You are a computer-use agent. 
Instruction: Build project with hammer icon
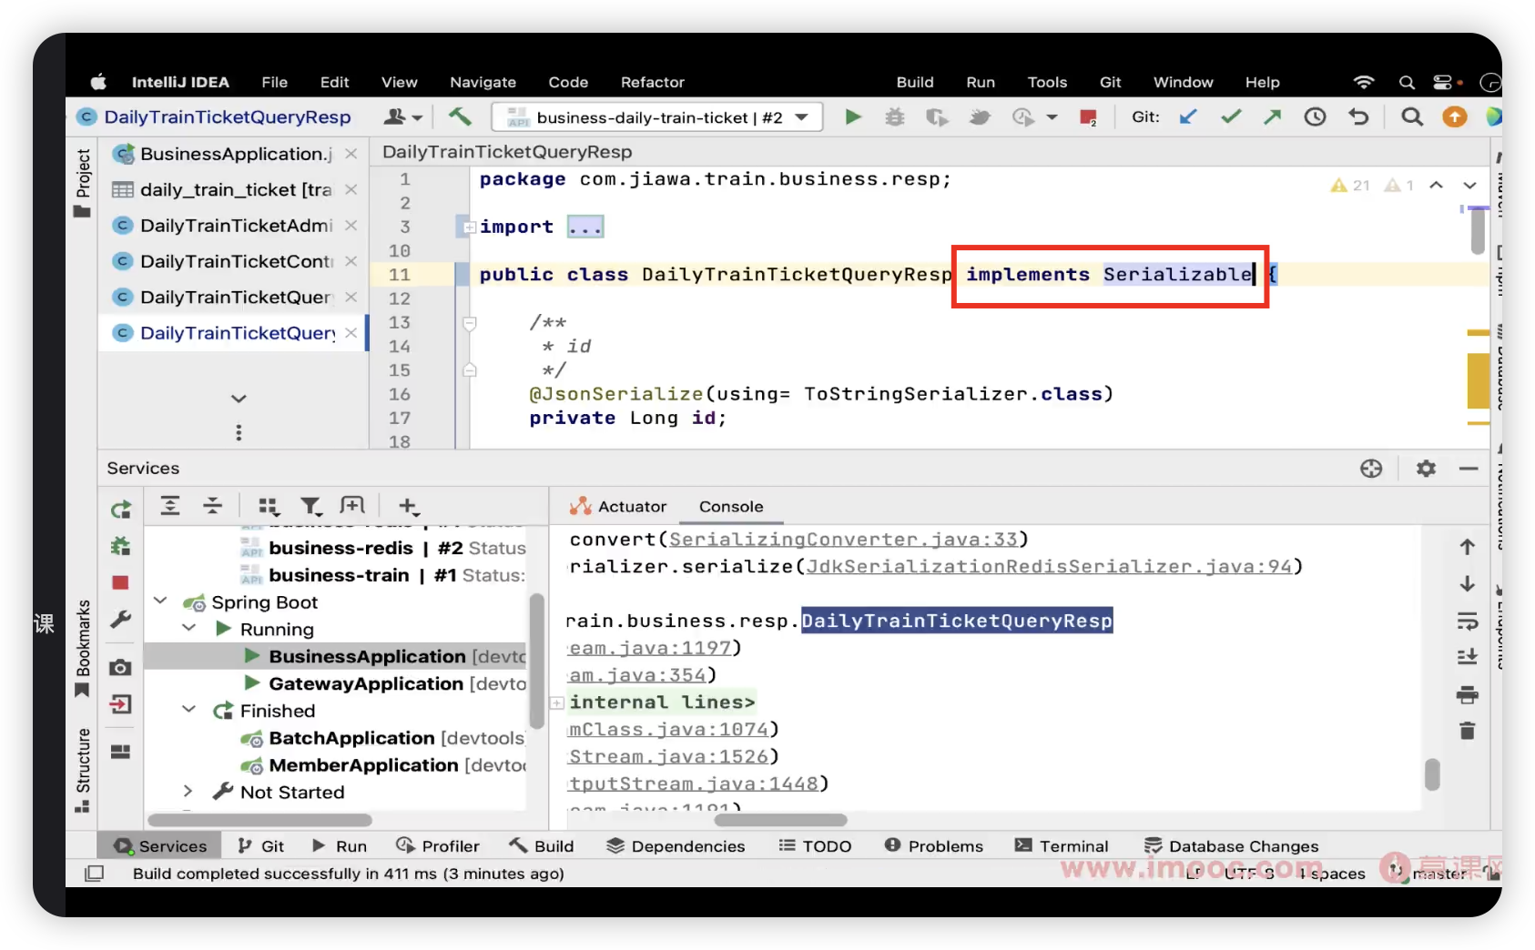[460, 116]
